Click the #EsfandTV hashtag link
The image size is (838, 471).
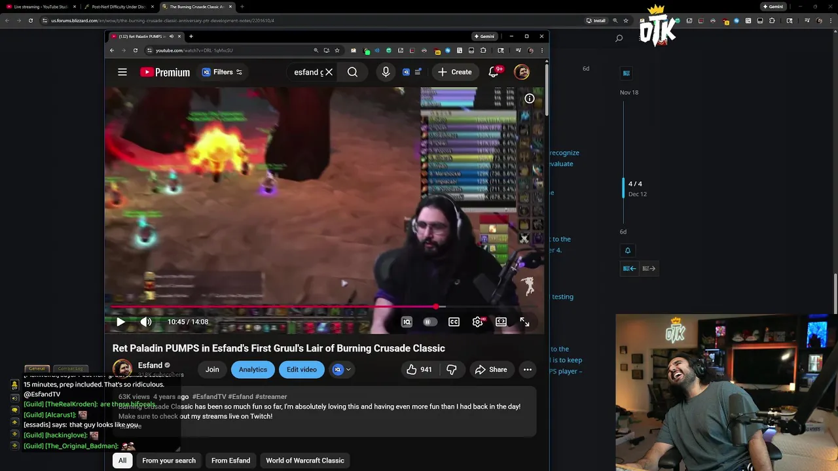[209, 396]
